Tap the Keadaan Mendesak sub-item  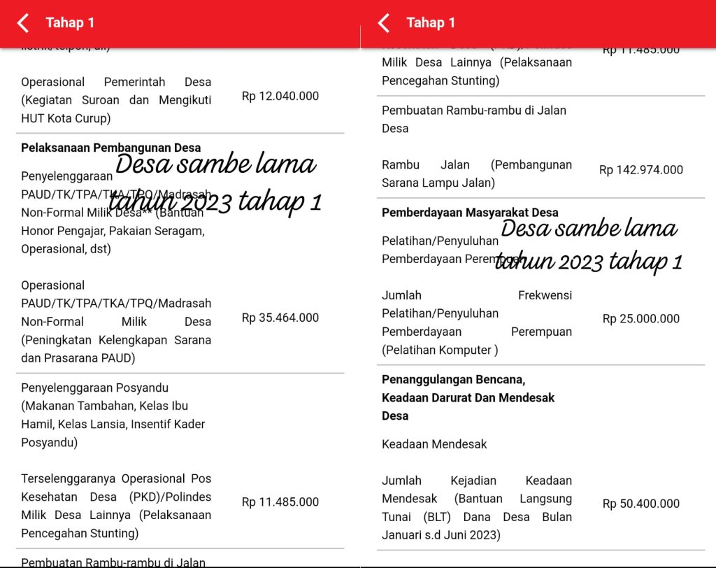coord(434,444)
